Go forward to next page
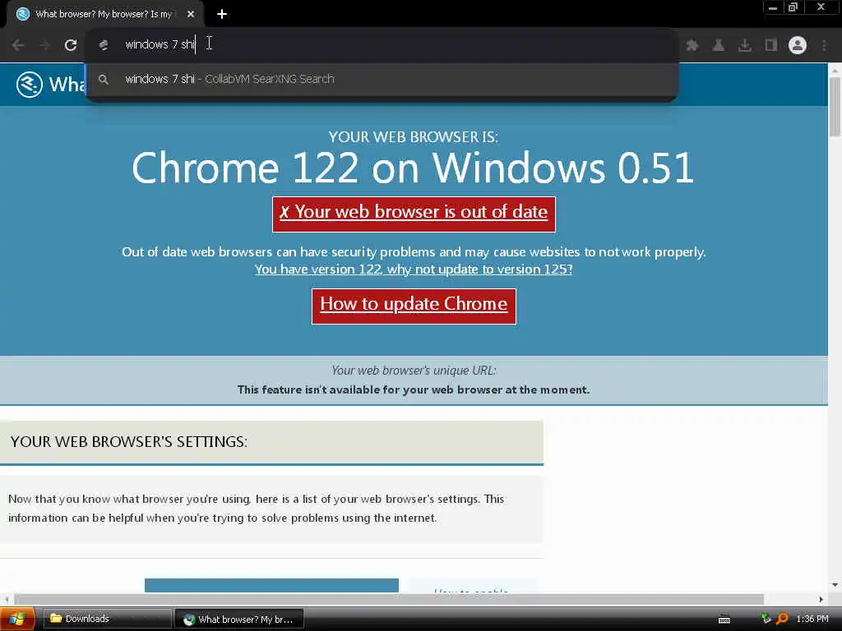 point(45,45)
